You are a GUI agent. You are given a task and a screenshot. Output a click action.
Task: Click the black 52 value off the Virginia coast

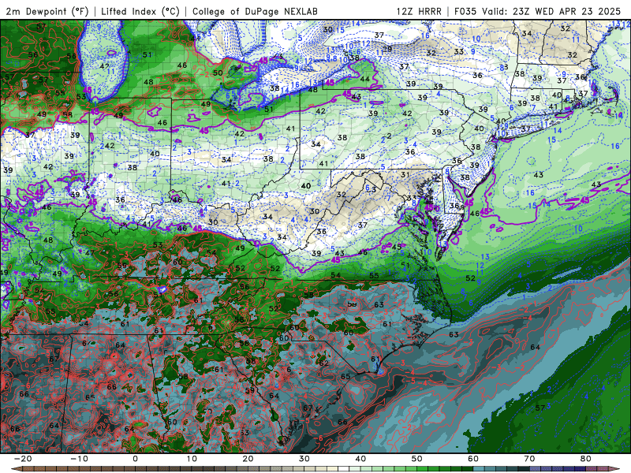click(470, 278)
